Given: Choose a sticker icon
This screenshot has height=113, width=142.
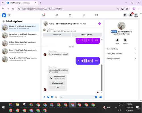Looking at the screenshot, I should tap(52, 97).
